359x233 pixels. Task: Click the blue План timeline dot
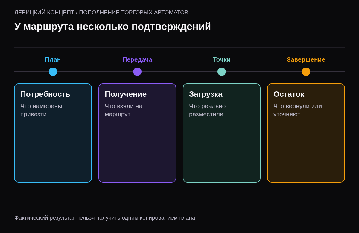pyautogui.click(x=53, y=72)
